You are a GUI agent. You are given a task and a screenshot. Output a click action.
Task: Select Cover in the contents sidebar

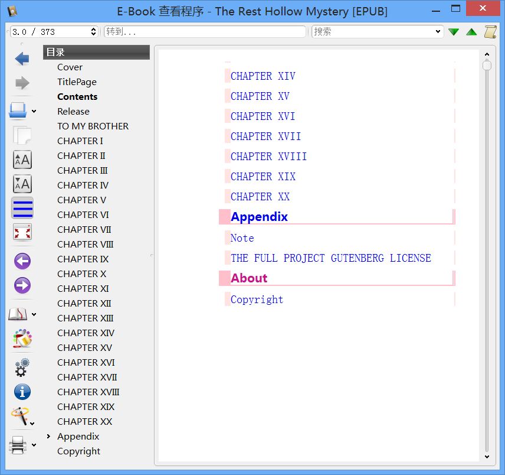pyautogui.click(x=70, y=67)
